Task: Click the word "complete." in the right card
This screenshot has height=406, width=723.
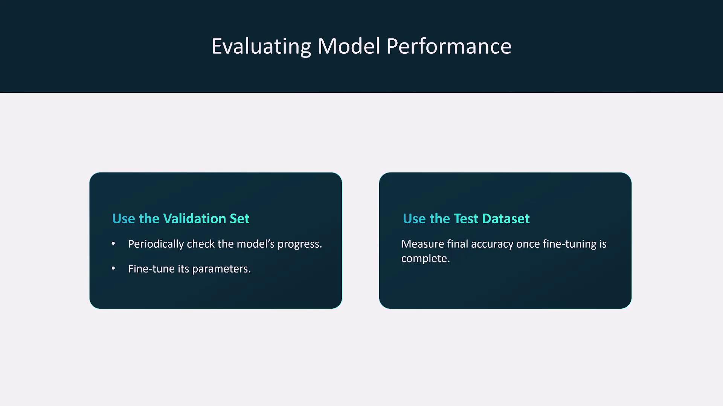Action: [x=426, y=259]
